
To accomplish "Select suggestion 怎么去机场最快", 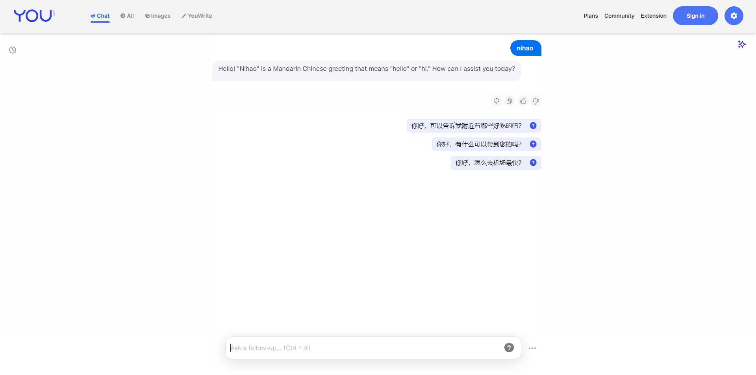I will coord(496,163).
